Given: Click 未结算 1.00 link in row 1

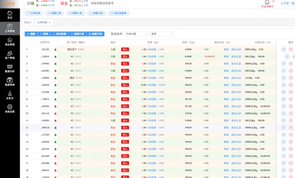Looking at the screenshot, I should [156, 49].
